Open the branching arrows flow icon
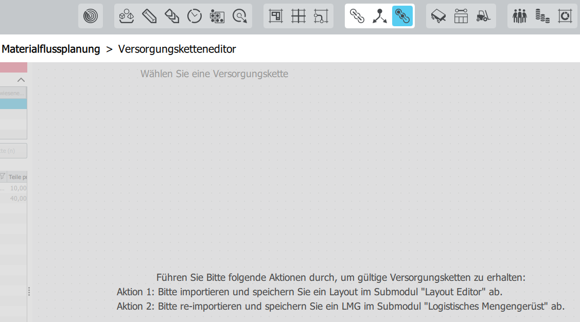 (x=380, y=16)
